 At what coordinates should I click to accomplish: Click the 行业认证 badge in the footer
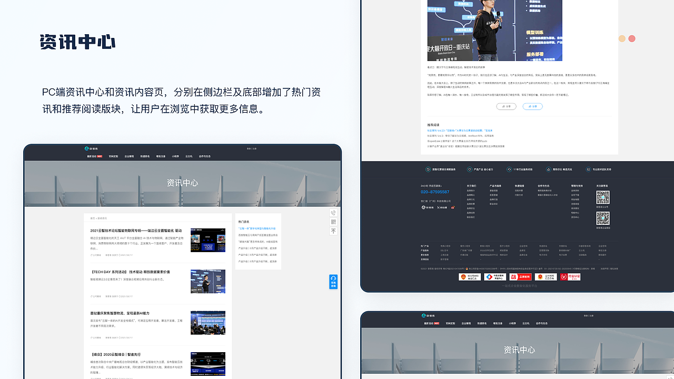[x=570, y=277]
